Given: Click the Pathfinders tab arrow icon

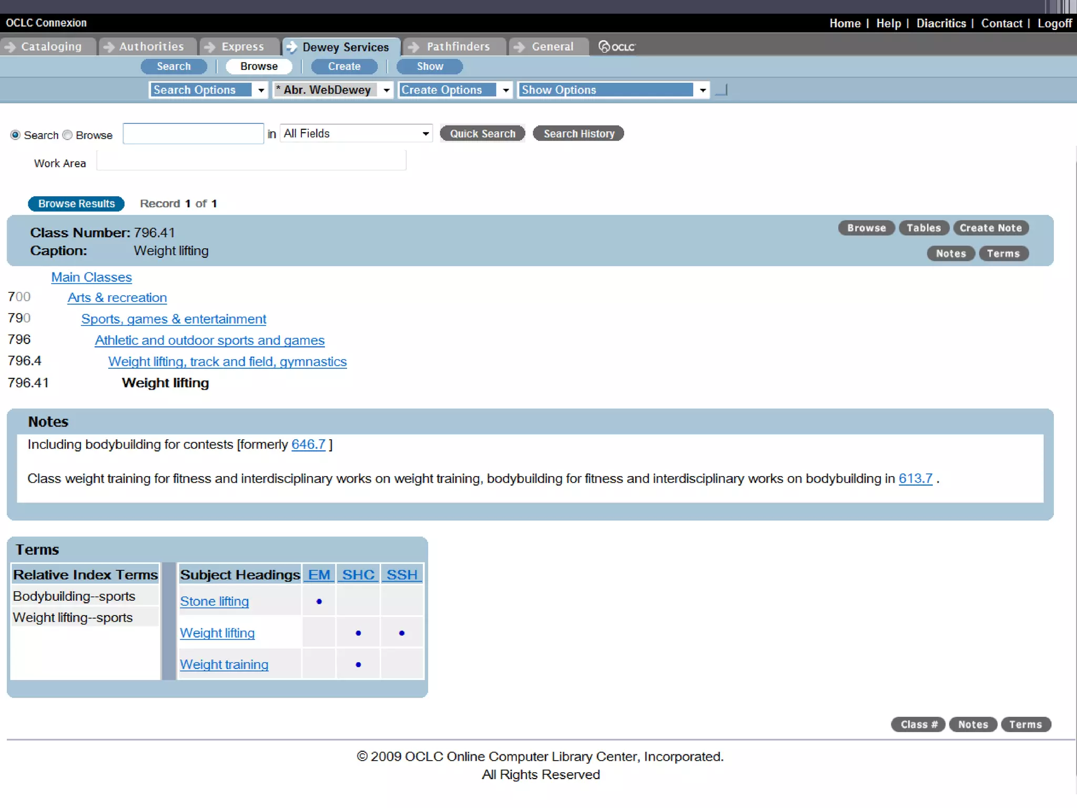Looking at the screenshot, I should 414,47.
